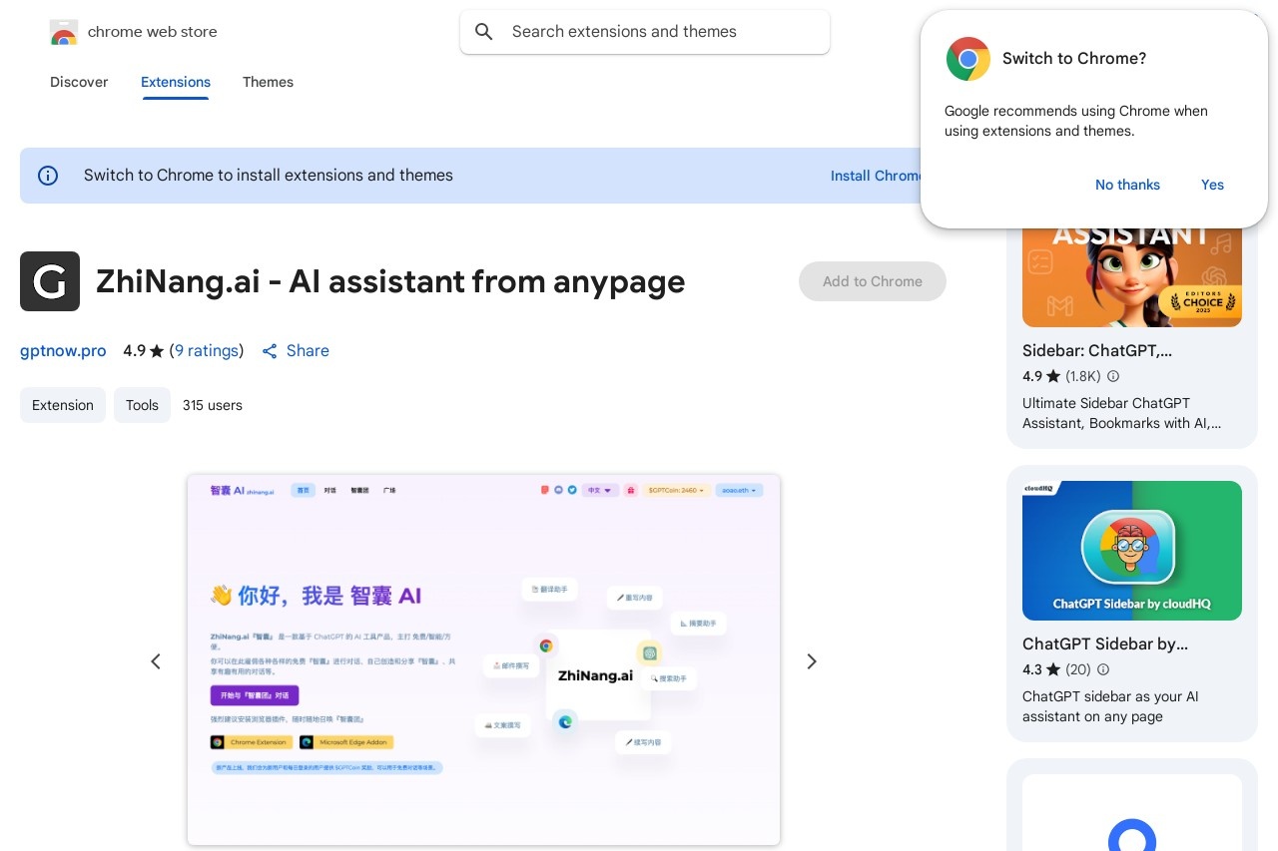Open the Discover tab

(79, 82)
